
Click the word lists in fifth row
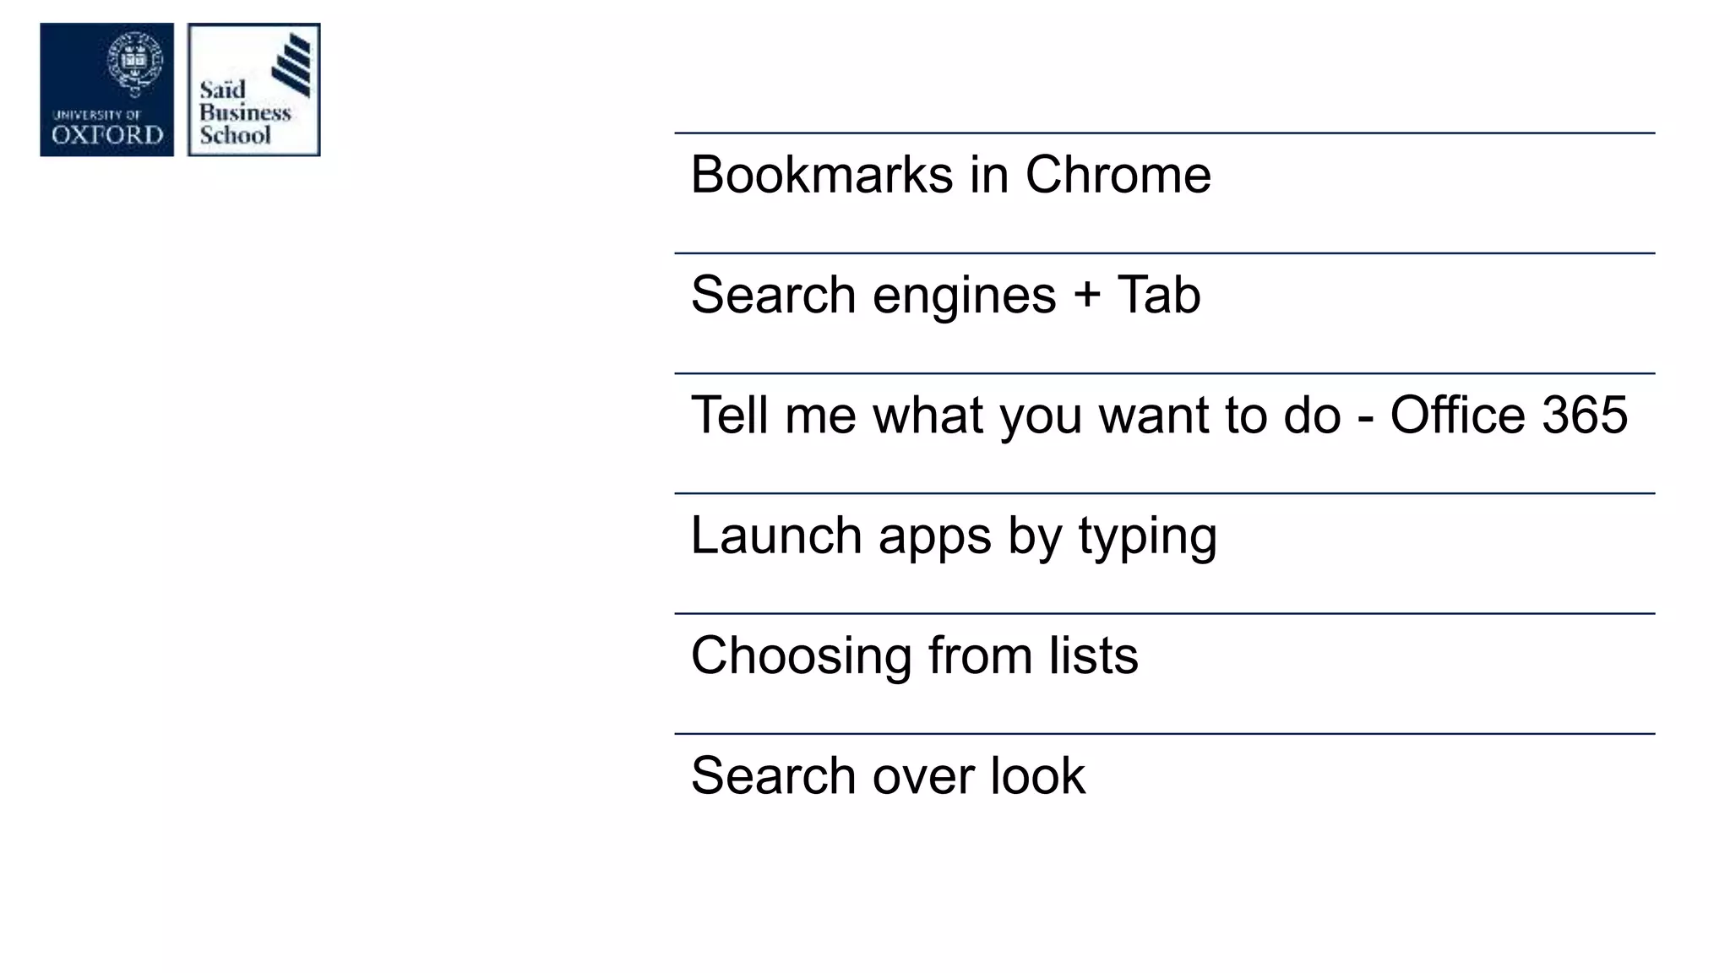pos(1093,655)
